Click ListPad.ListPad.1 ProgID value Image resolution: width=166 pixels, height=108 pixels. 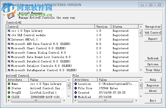(x=43, y=93)
